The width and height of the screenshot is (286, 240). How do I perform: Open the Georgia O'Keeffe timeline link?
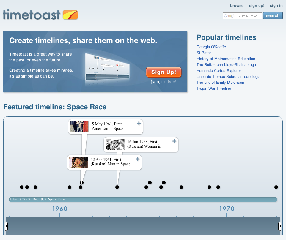click(x=211, y=47)
